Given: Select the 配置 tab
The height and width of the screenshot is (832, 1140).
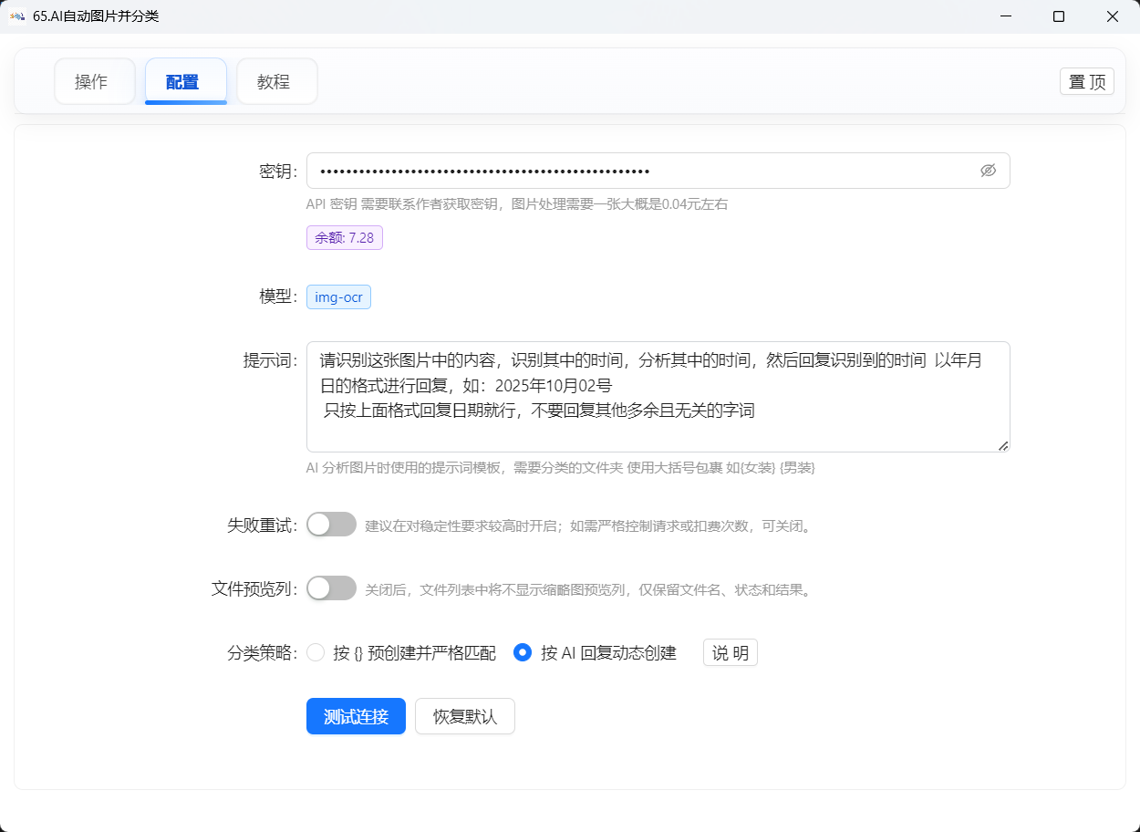Looking at the screenshot, I should (185, 82).
